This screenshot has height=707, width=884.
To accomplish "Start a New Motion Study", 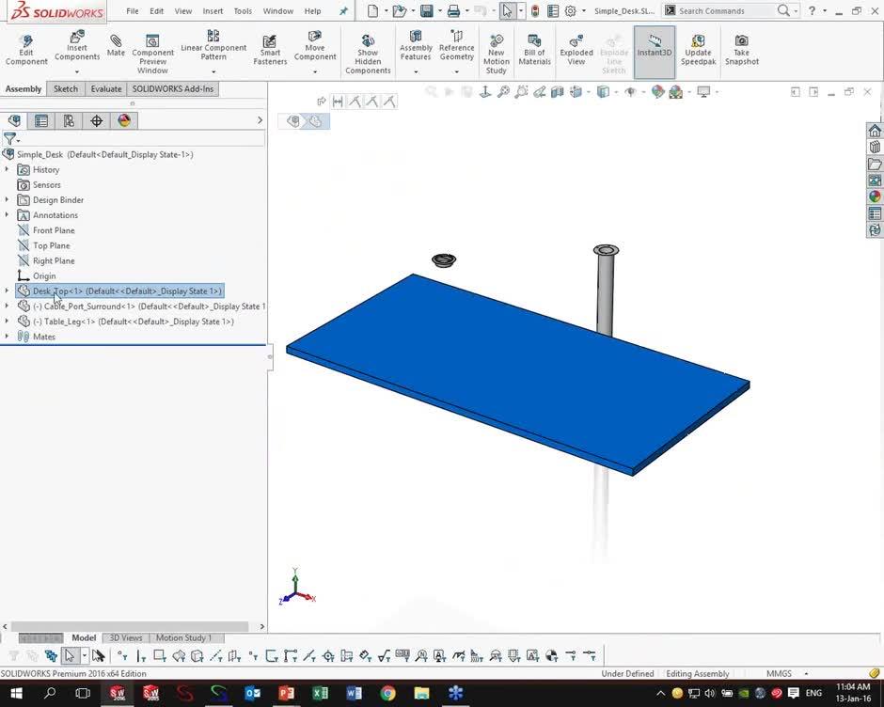I will point(496,47).
